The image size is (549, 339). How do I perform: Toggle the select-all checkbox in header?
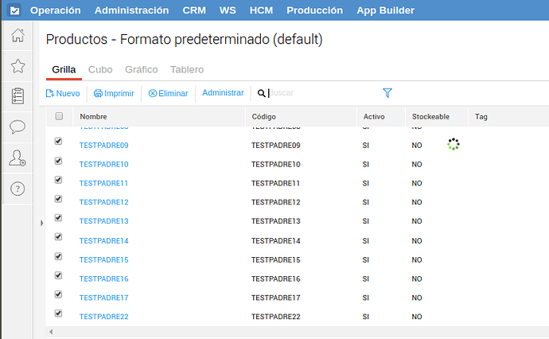tap(58, 117)
